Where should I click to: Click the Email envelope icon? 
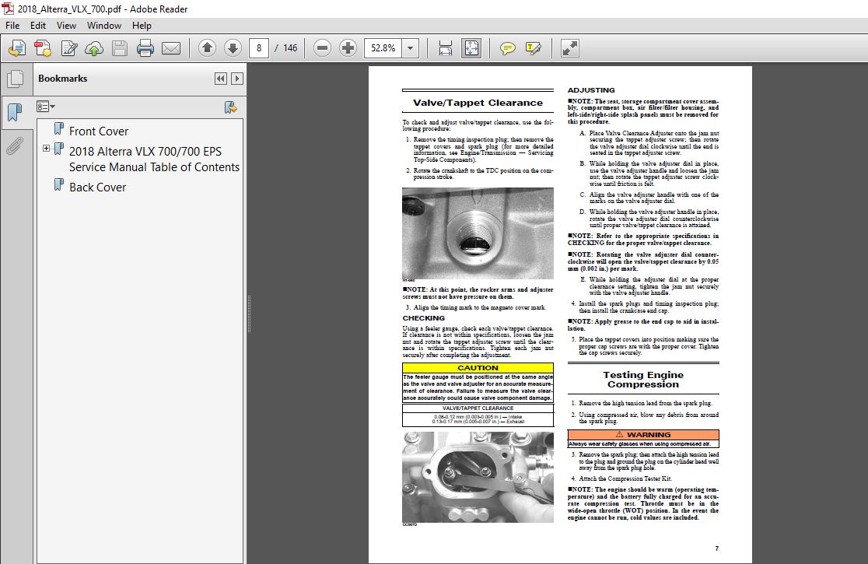171,49
